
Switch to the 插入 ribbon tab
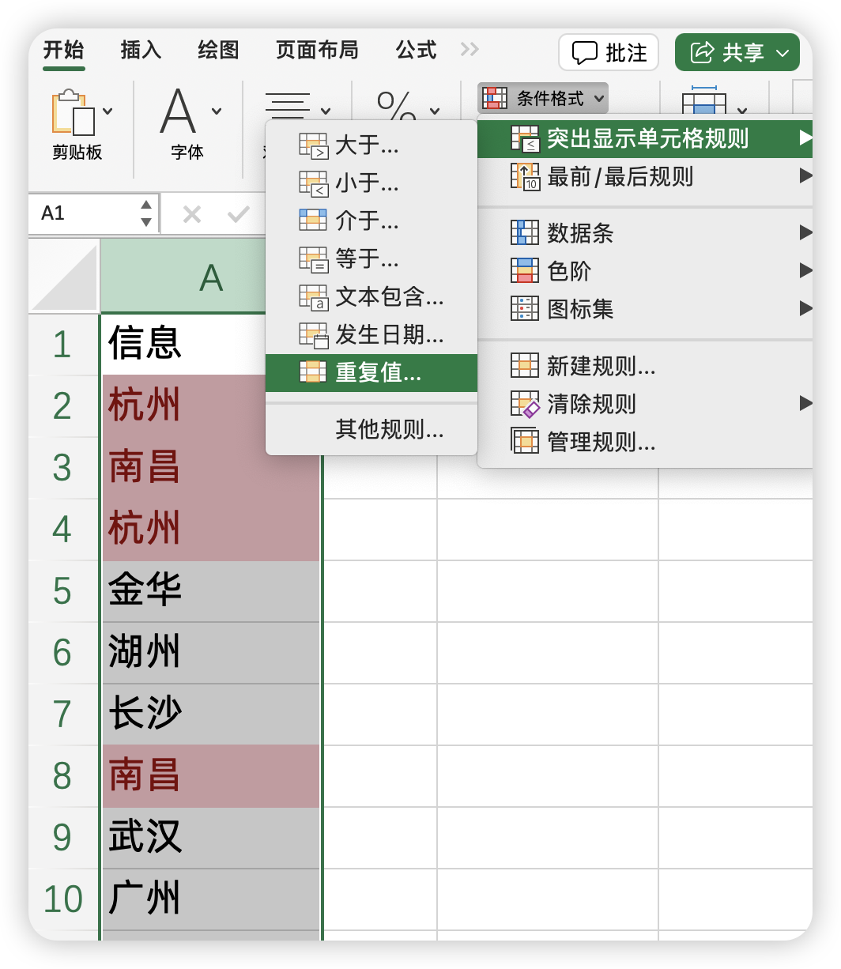(x=141, y=50)
